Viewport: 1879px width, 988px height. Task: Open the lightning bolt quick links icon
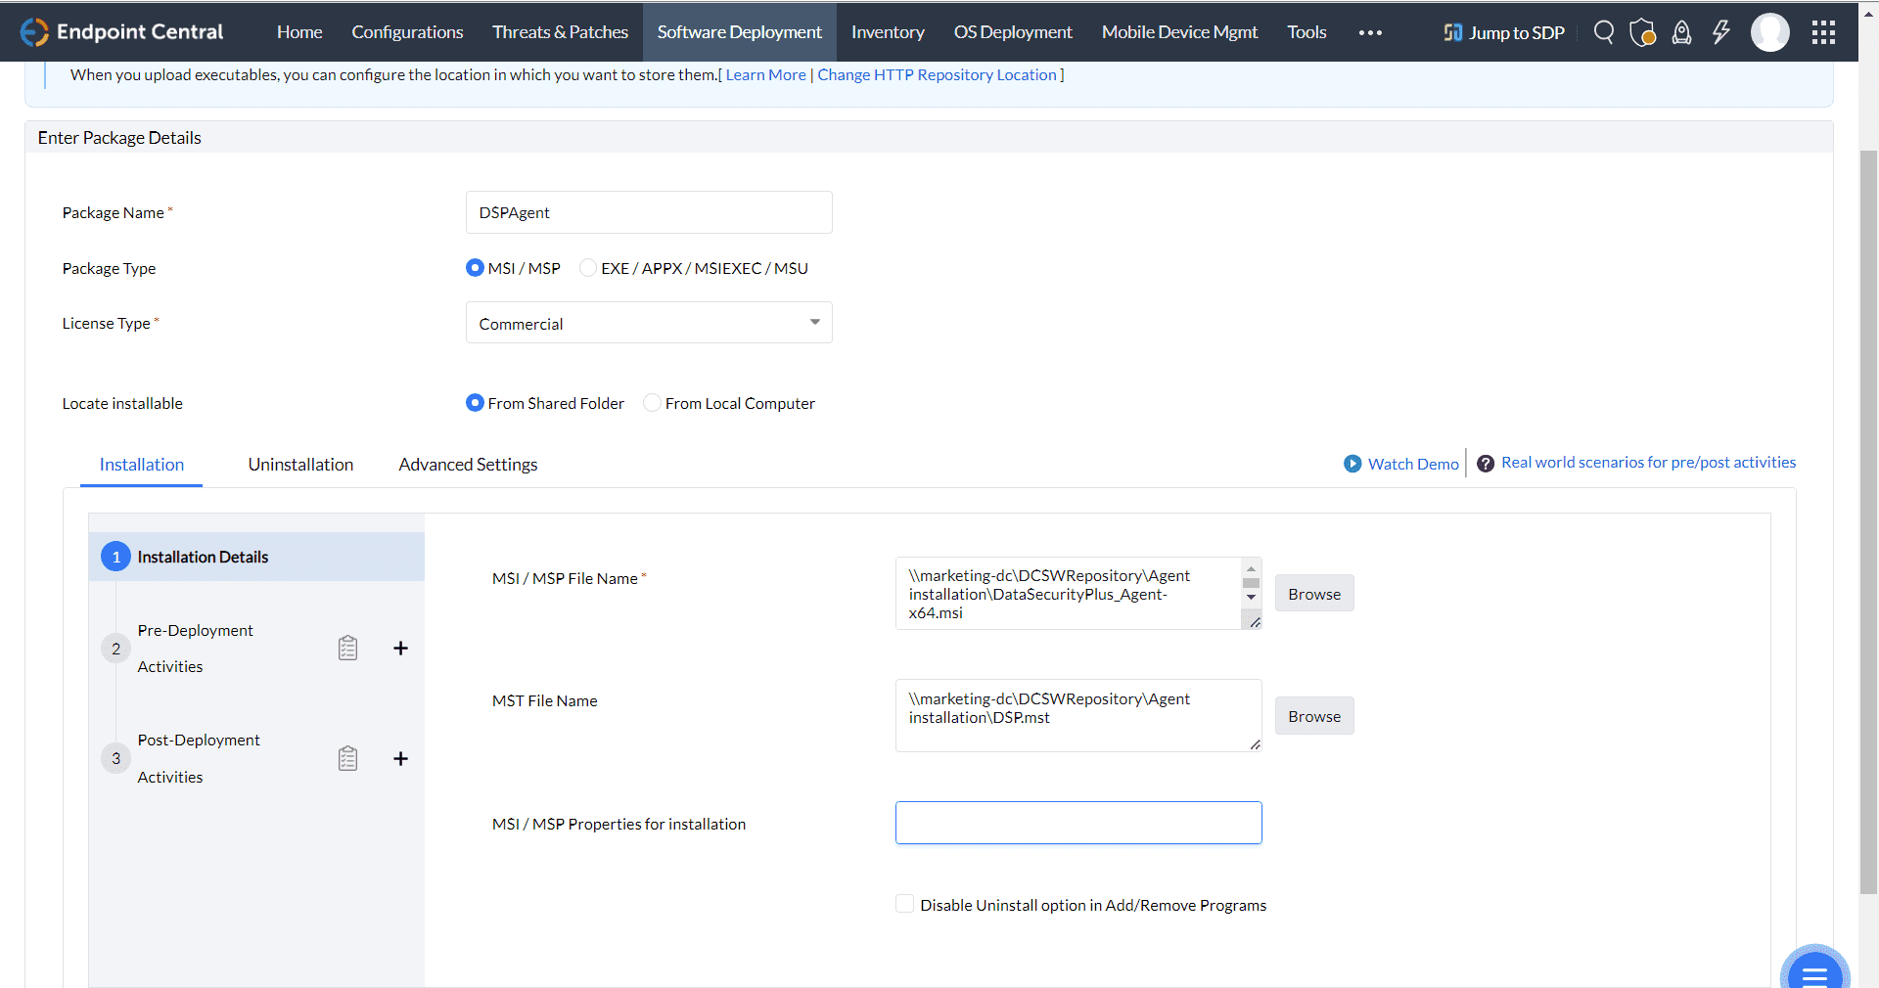1720,32
